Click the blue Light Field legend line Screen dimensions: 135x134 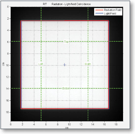click(99, 13)
